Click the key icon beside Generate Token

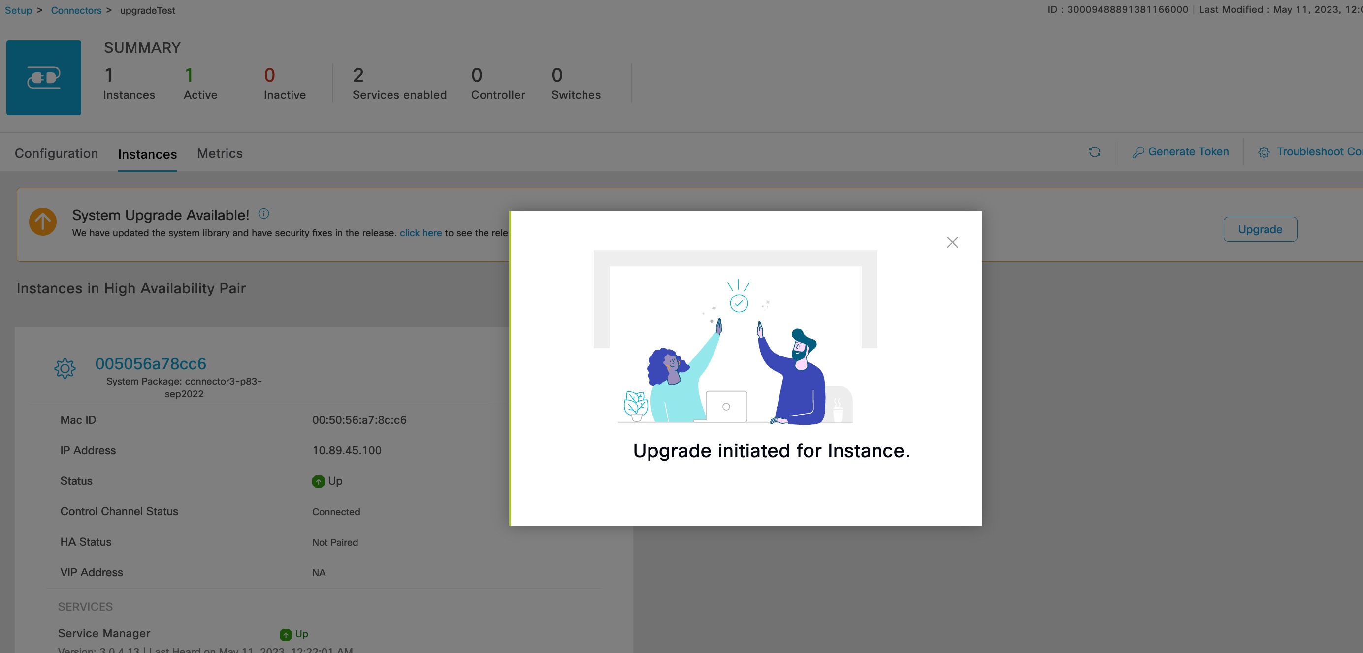click(x=1137, y=151)
